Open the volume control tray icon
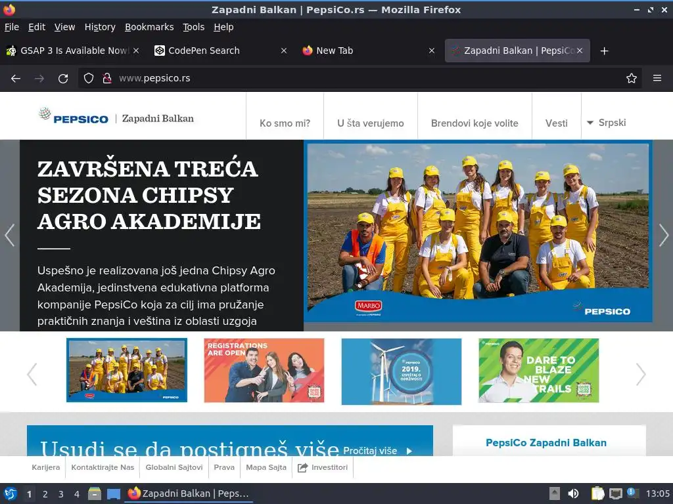This screenshot has height=504, width=673. (573, 493)
